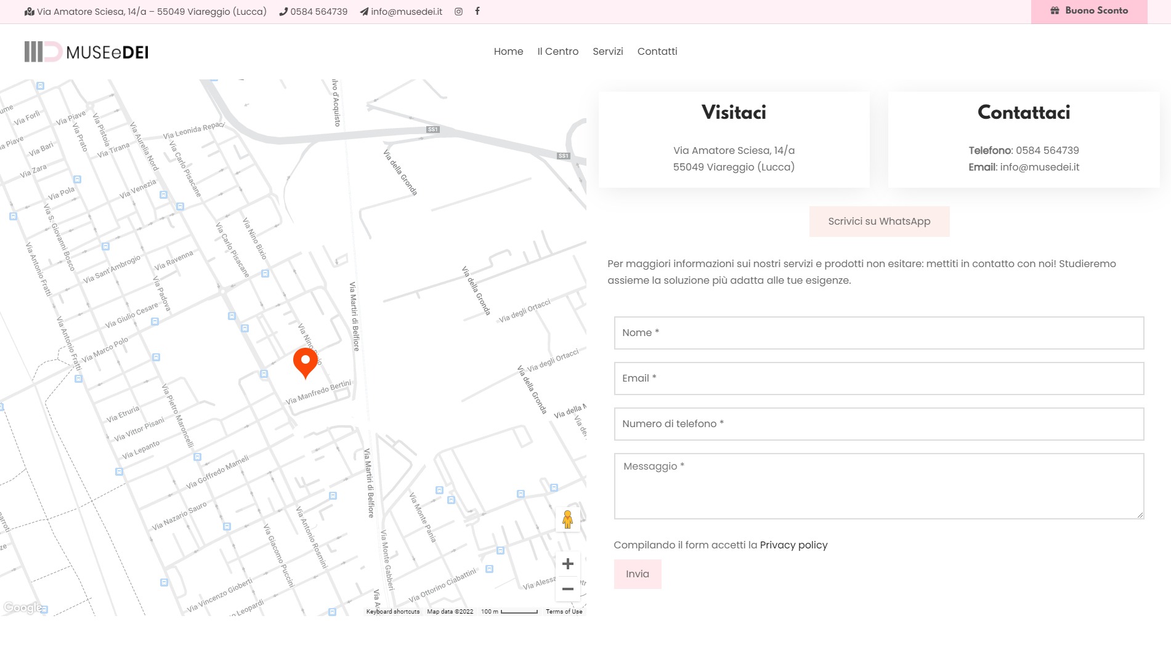Click the Instagram icon in top bar
The width and height of the screenshot is (1171, 653).
pos(458,12)
